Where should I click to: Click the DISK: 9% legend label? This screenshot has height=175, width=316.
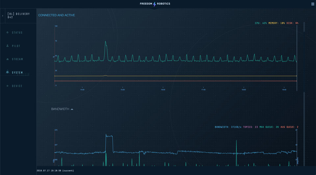292,23
